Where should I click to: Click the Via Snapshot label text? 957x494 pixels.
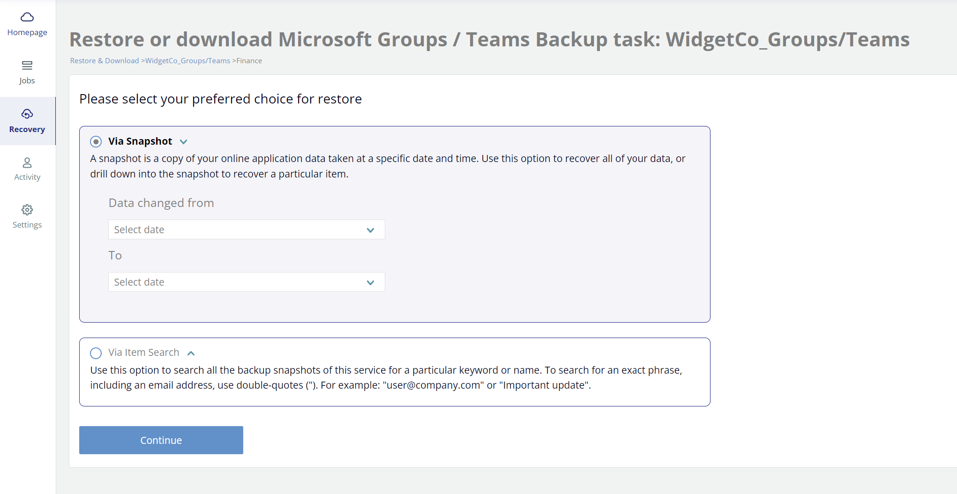tap(140, 141)
